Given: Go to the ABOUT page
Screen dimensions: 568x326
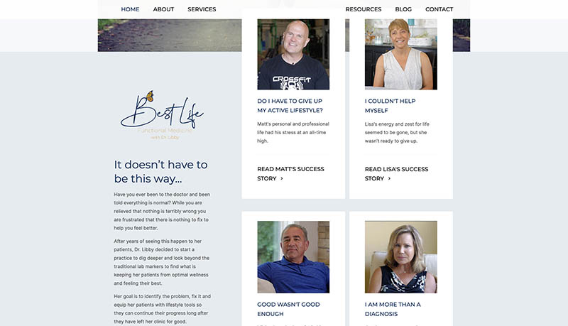Looking at the screenshot, I should tap(163, 9).
